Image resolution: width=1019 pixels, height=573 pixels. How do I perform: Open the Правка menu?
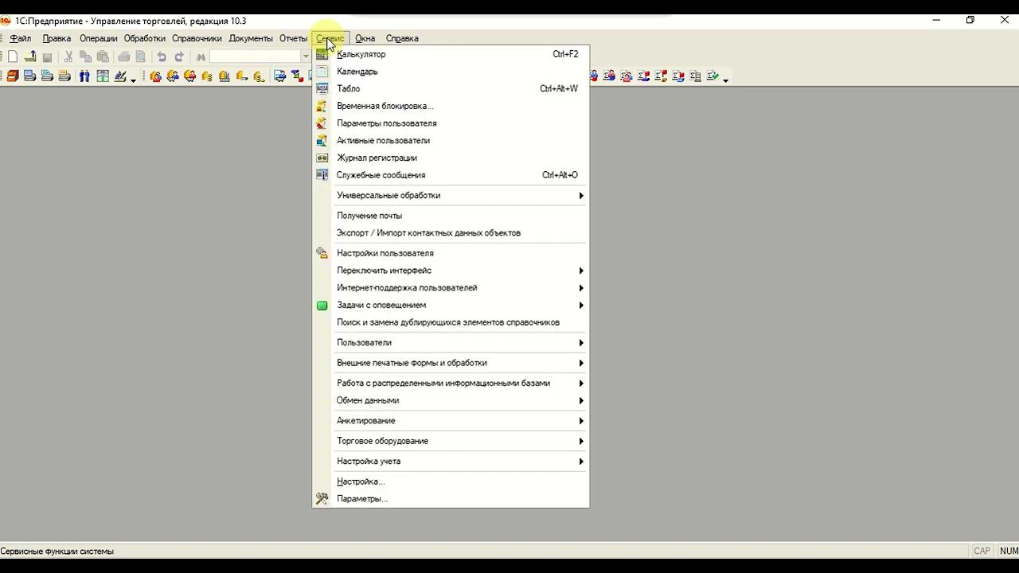click(x=57, y=38)
